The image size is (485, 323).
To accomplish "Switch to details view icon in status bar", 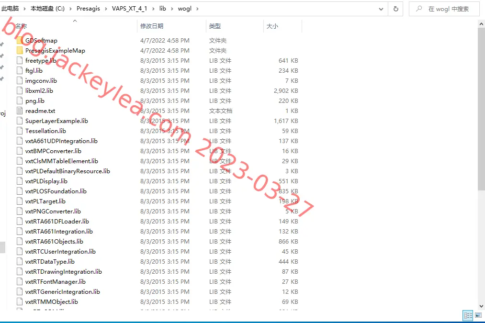I will click(x=468, y=315).
